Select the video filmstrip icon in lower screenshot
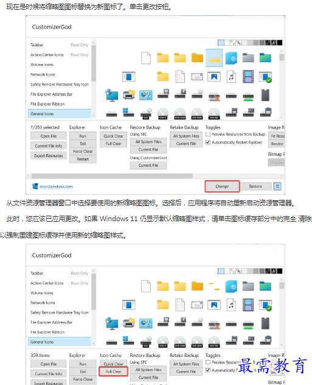The width and height of the screenshot is (312, 385). coord(248,305)
